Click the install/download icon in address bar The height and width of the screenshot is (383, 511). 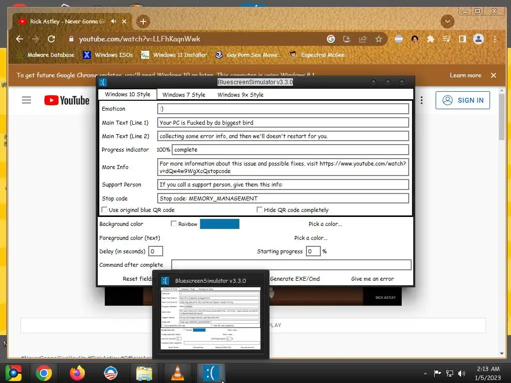coord(347,39)
